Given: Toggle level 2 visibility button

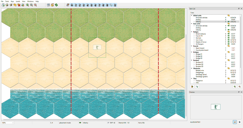Looking at the screenshot, I should pyautogui.click(x=80, y=5).
